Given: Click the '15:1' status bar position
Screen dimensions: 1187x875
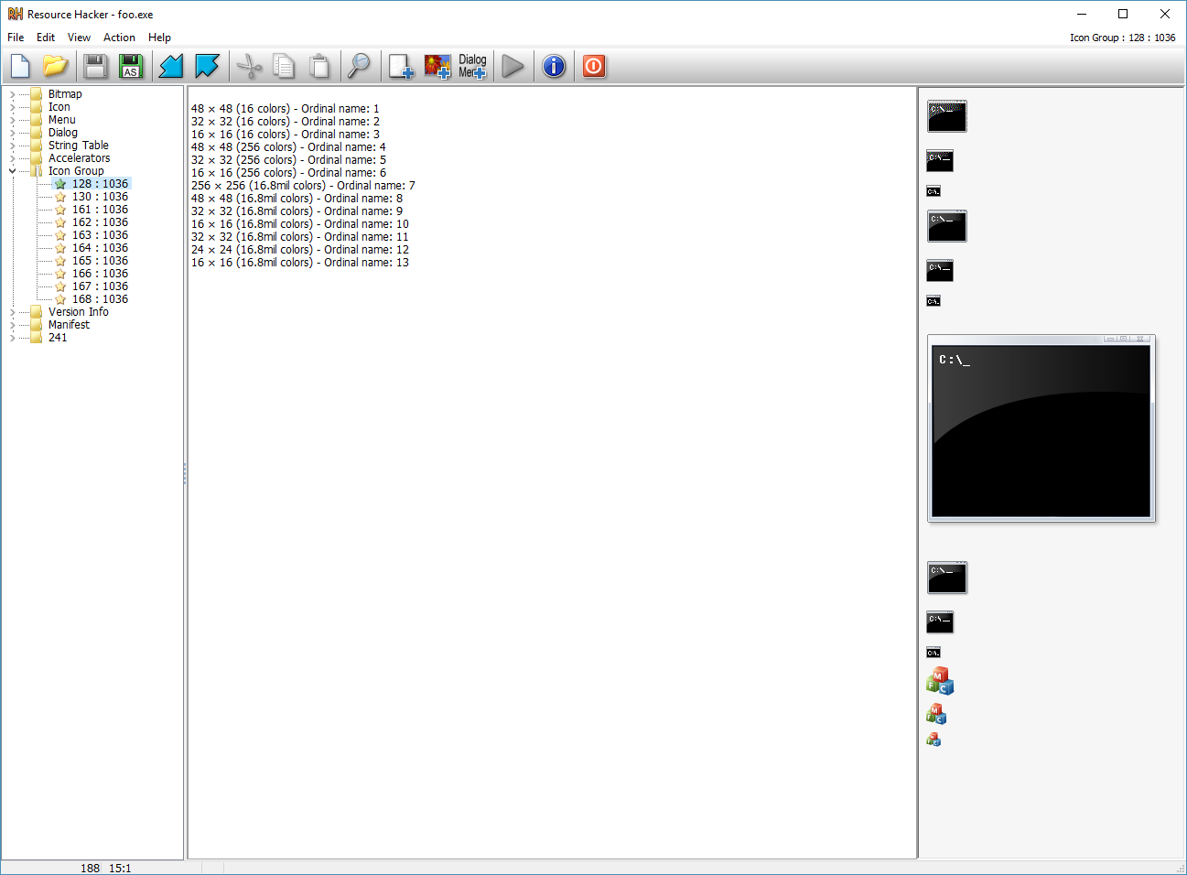Looking at the screenshot, I should click(120, 869).
